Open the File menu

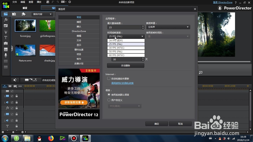click(x=14, y=2)
